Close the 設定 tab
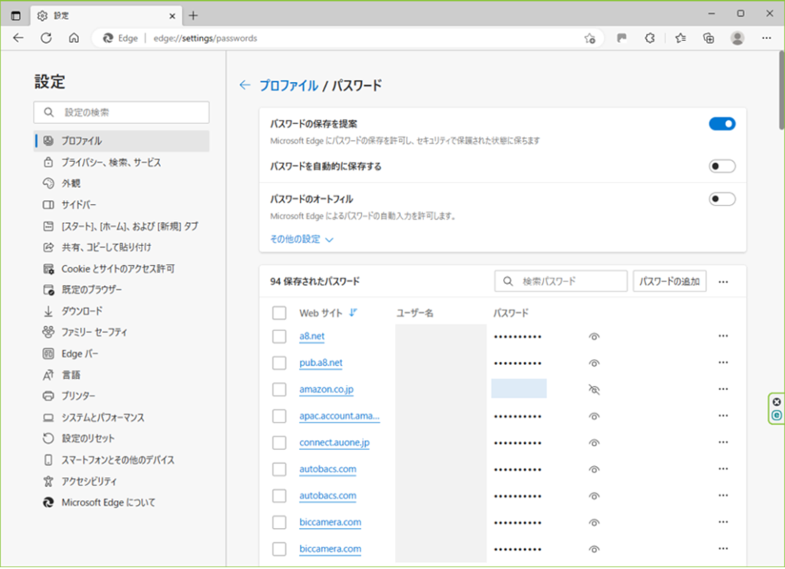 (x=172, y=16)
